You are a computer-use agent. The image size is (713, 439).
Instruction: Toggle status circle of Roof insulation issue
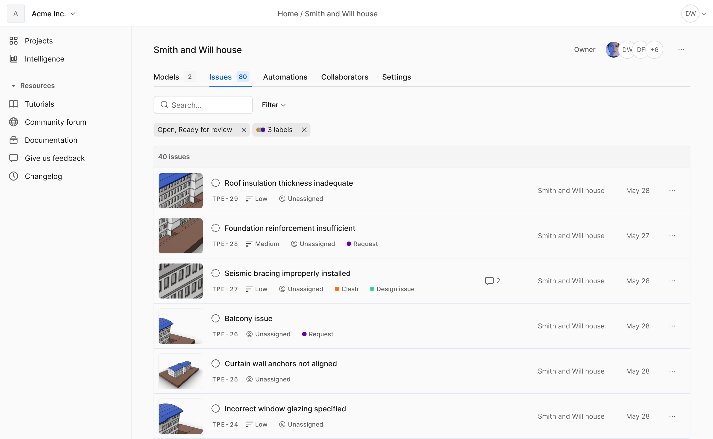pyautogui.click(x=215, y=183)
